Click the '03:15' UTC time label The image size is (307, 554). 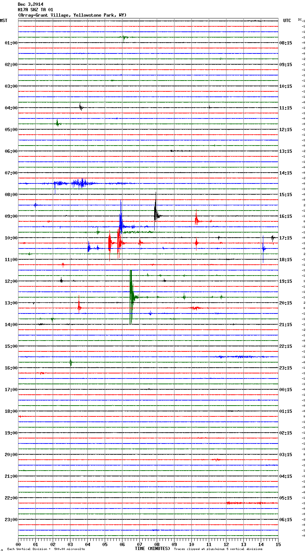pos(286,455)
